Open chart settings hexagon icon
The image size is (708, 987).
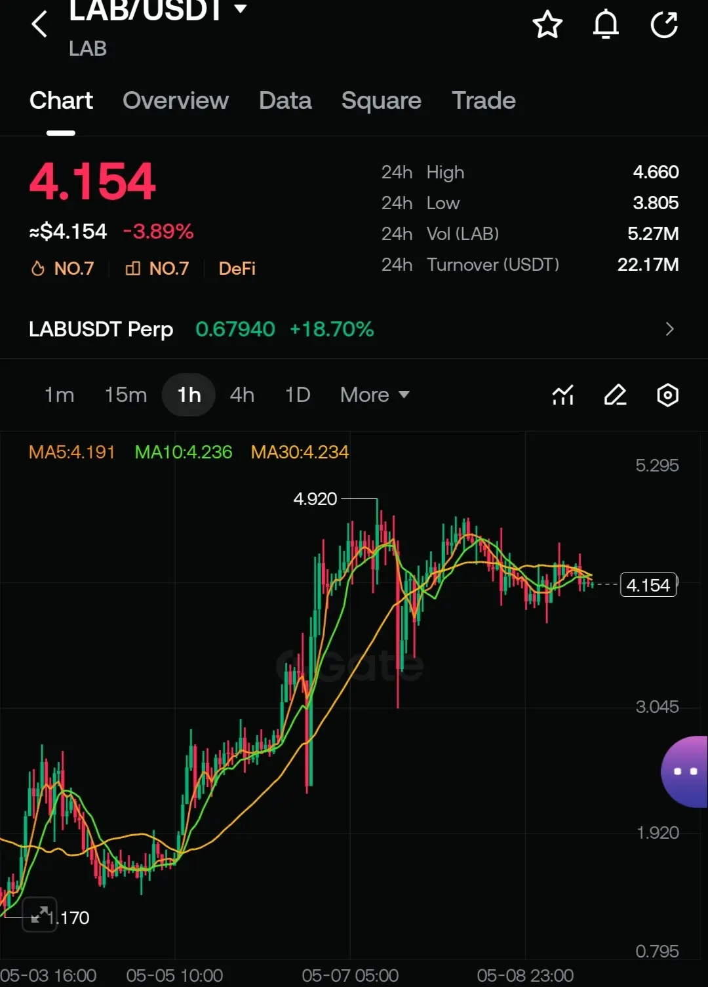(667, 395)
